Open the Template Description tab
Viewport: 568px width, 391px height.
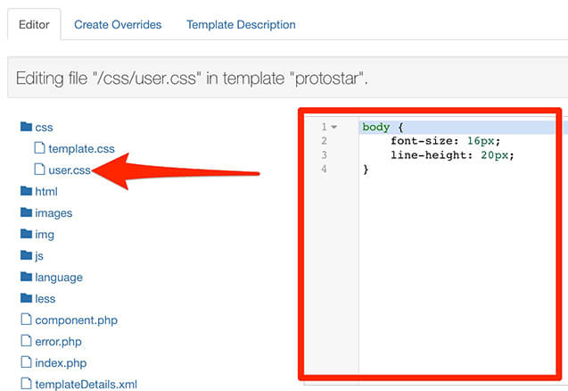point(241,25)
